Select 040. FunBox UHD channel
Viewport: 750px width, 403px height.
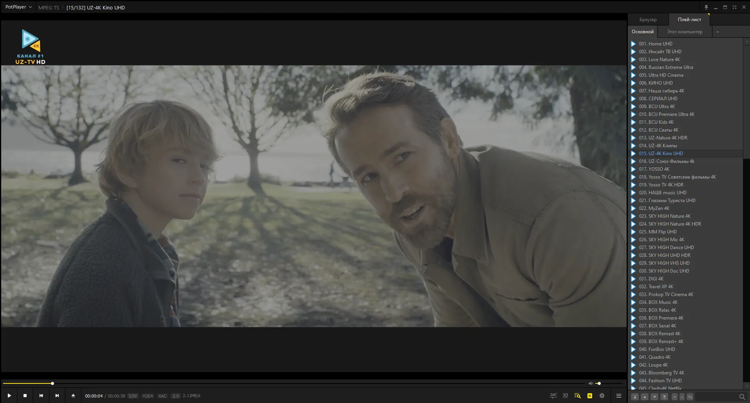point(685,349)
